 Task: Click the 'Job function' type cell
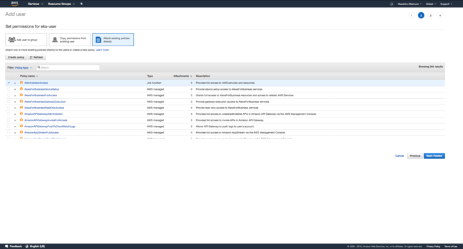154,83
